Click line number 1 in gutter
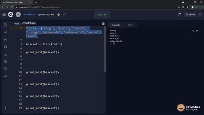This screenshot has height=115, width=204. point(21,28)
